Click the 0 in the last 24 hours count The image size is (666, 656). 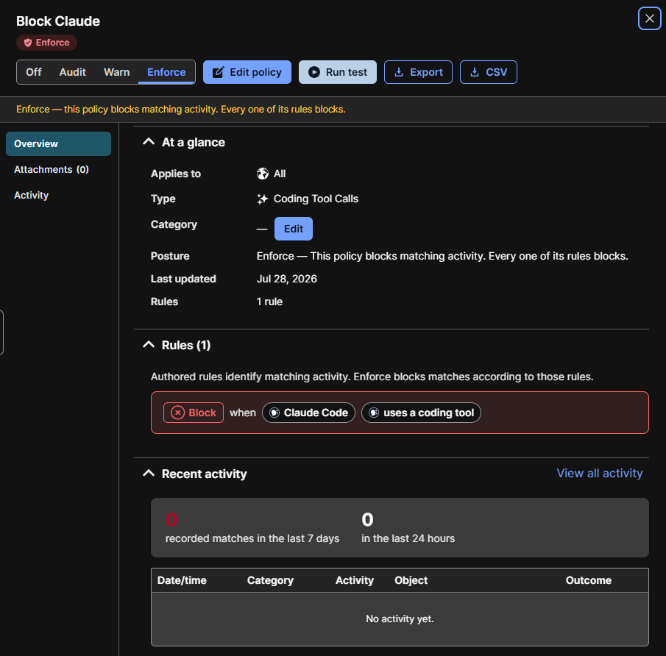[x=367, y=520]
